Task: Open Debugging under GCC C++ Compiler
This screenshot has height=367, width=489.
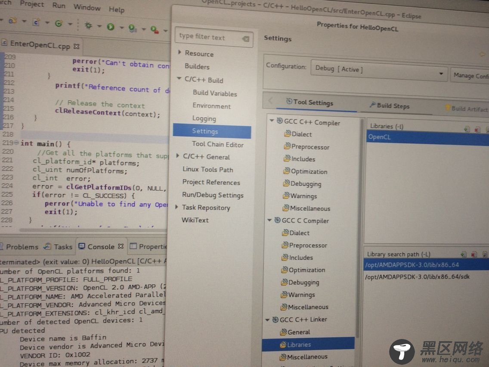Action: pyautogui.click(x=302, y=183)
